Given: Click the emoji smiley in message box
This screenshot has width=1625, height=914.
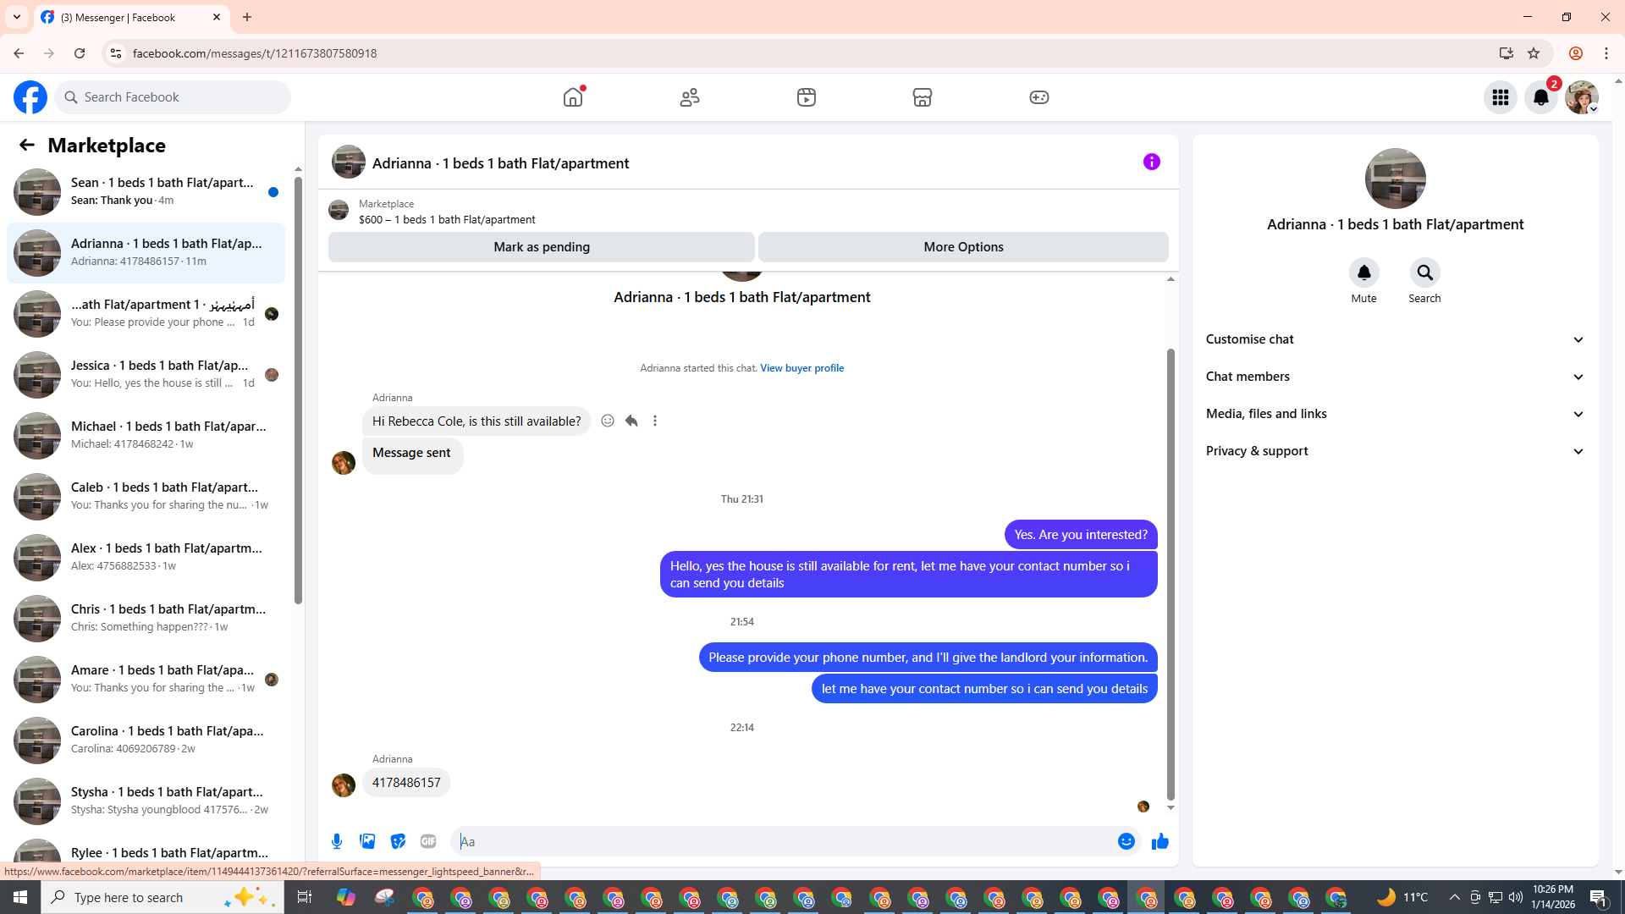Looking at the screenshot, I should (1126, 841).
